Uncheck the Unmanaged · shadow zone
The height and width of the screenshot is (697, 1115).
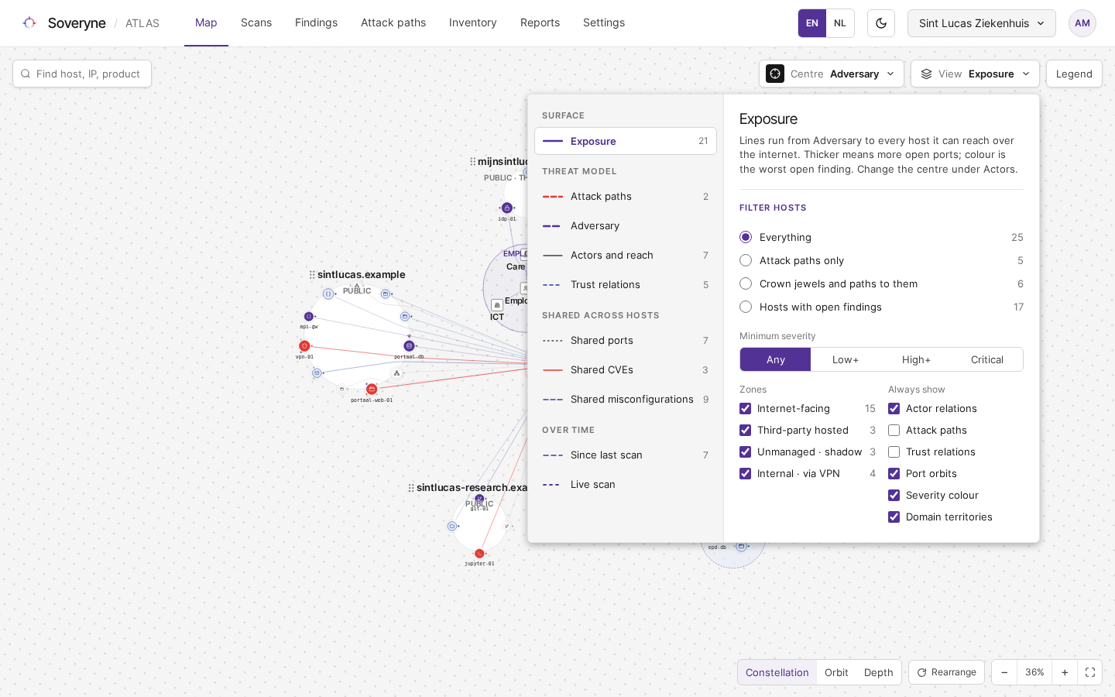click(x=746, y=452)
